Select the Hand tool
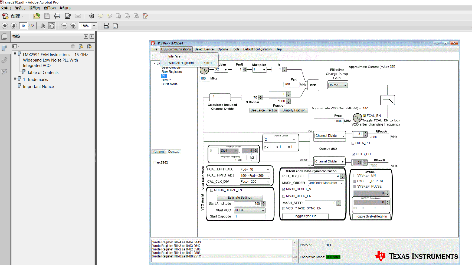The height and width of the screenshot is (265, 472). [51, 26]
